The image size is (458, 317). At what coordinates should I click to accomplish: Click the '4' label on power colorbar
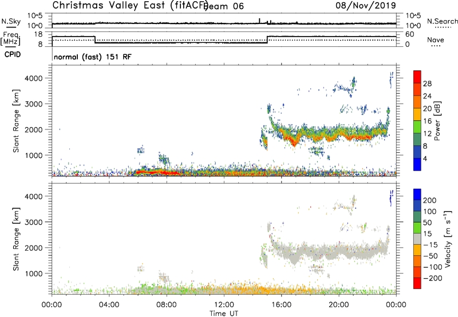(425, 158)
